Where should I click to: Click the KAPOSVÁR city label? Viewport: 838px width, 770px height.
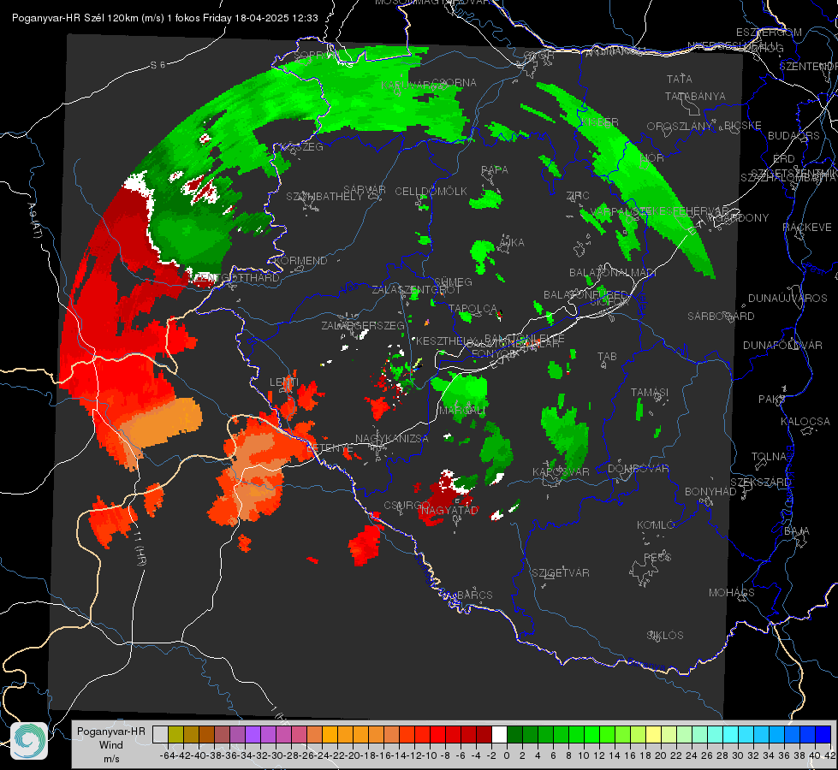coord(561,472)
